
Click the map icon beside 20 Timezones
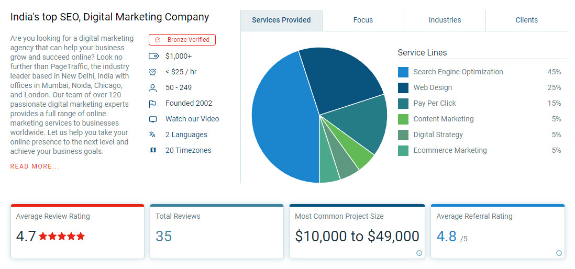(153, 150)
